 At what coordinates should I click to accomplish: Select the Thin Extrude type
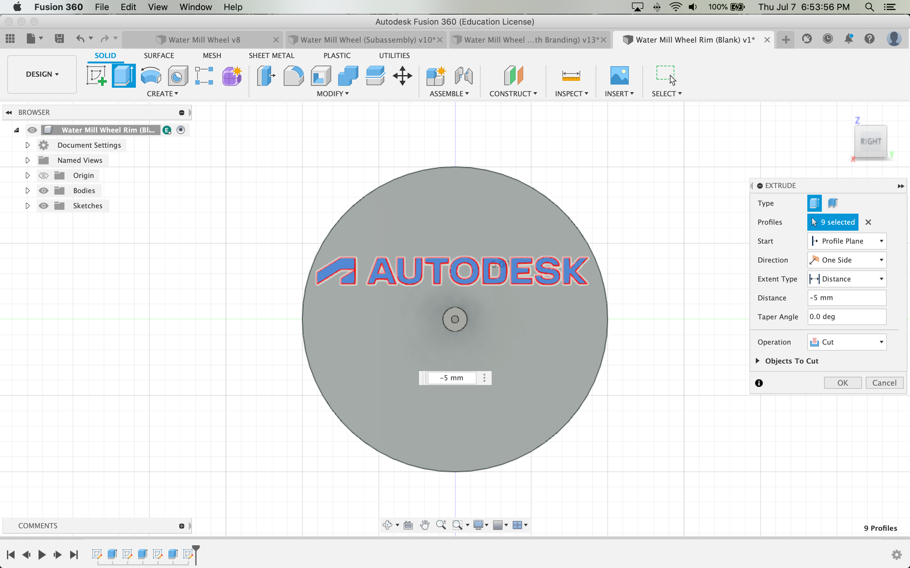pos(833,203)
